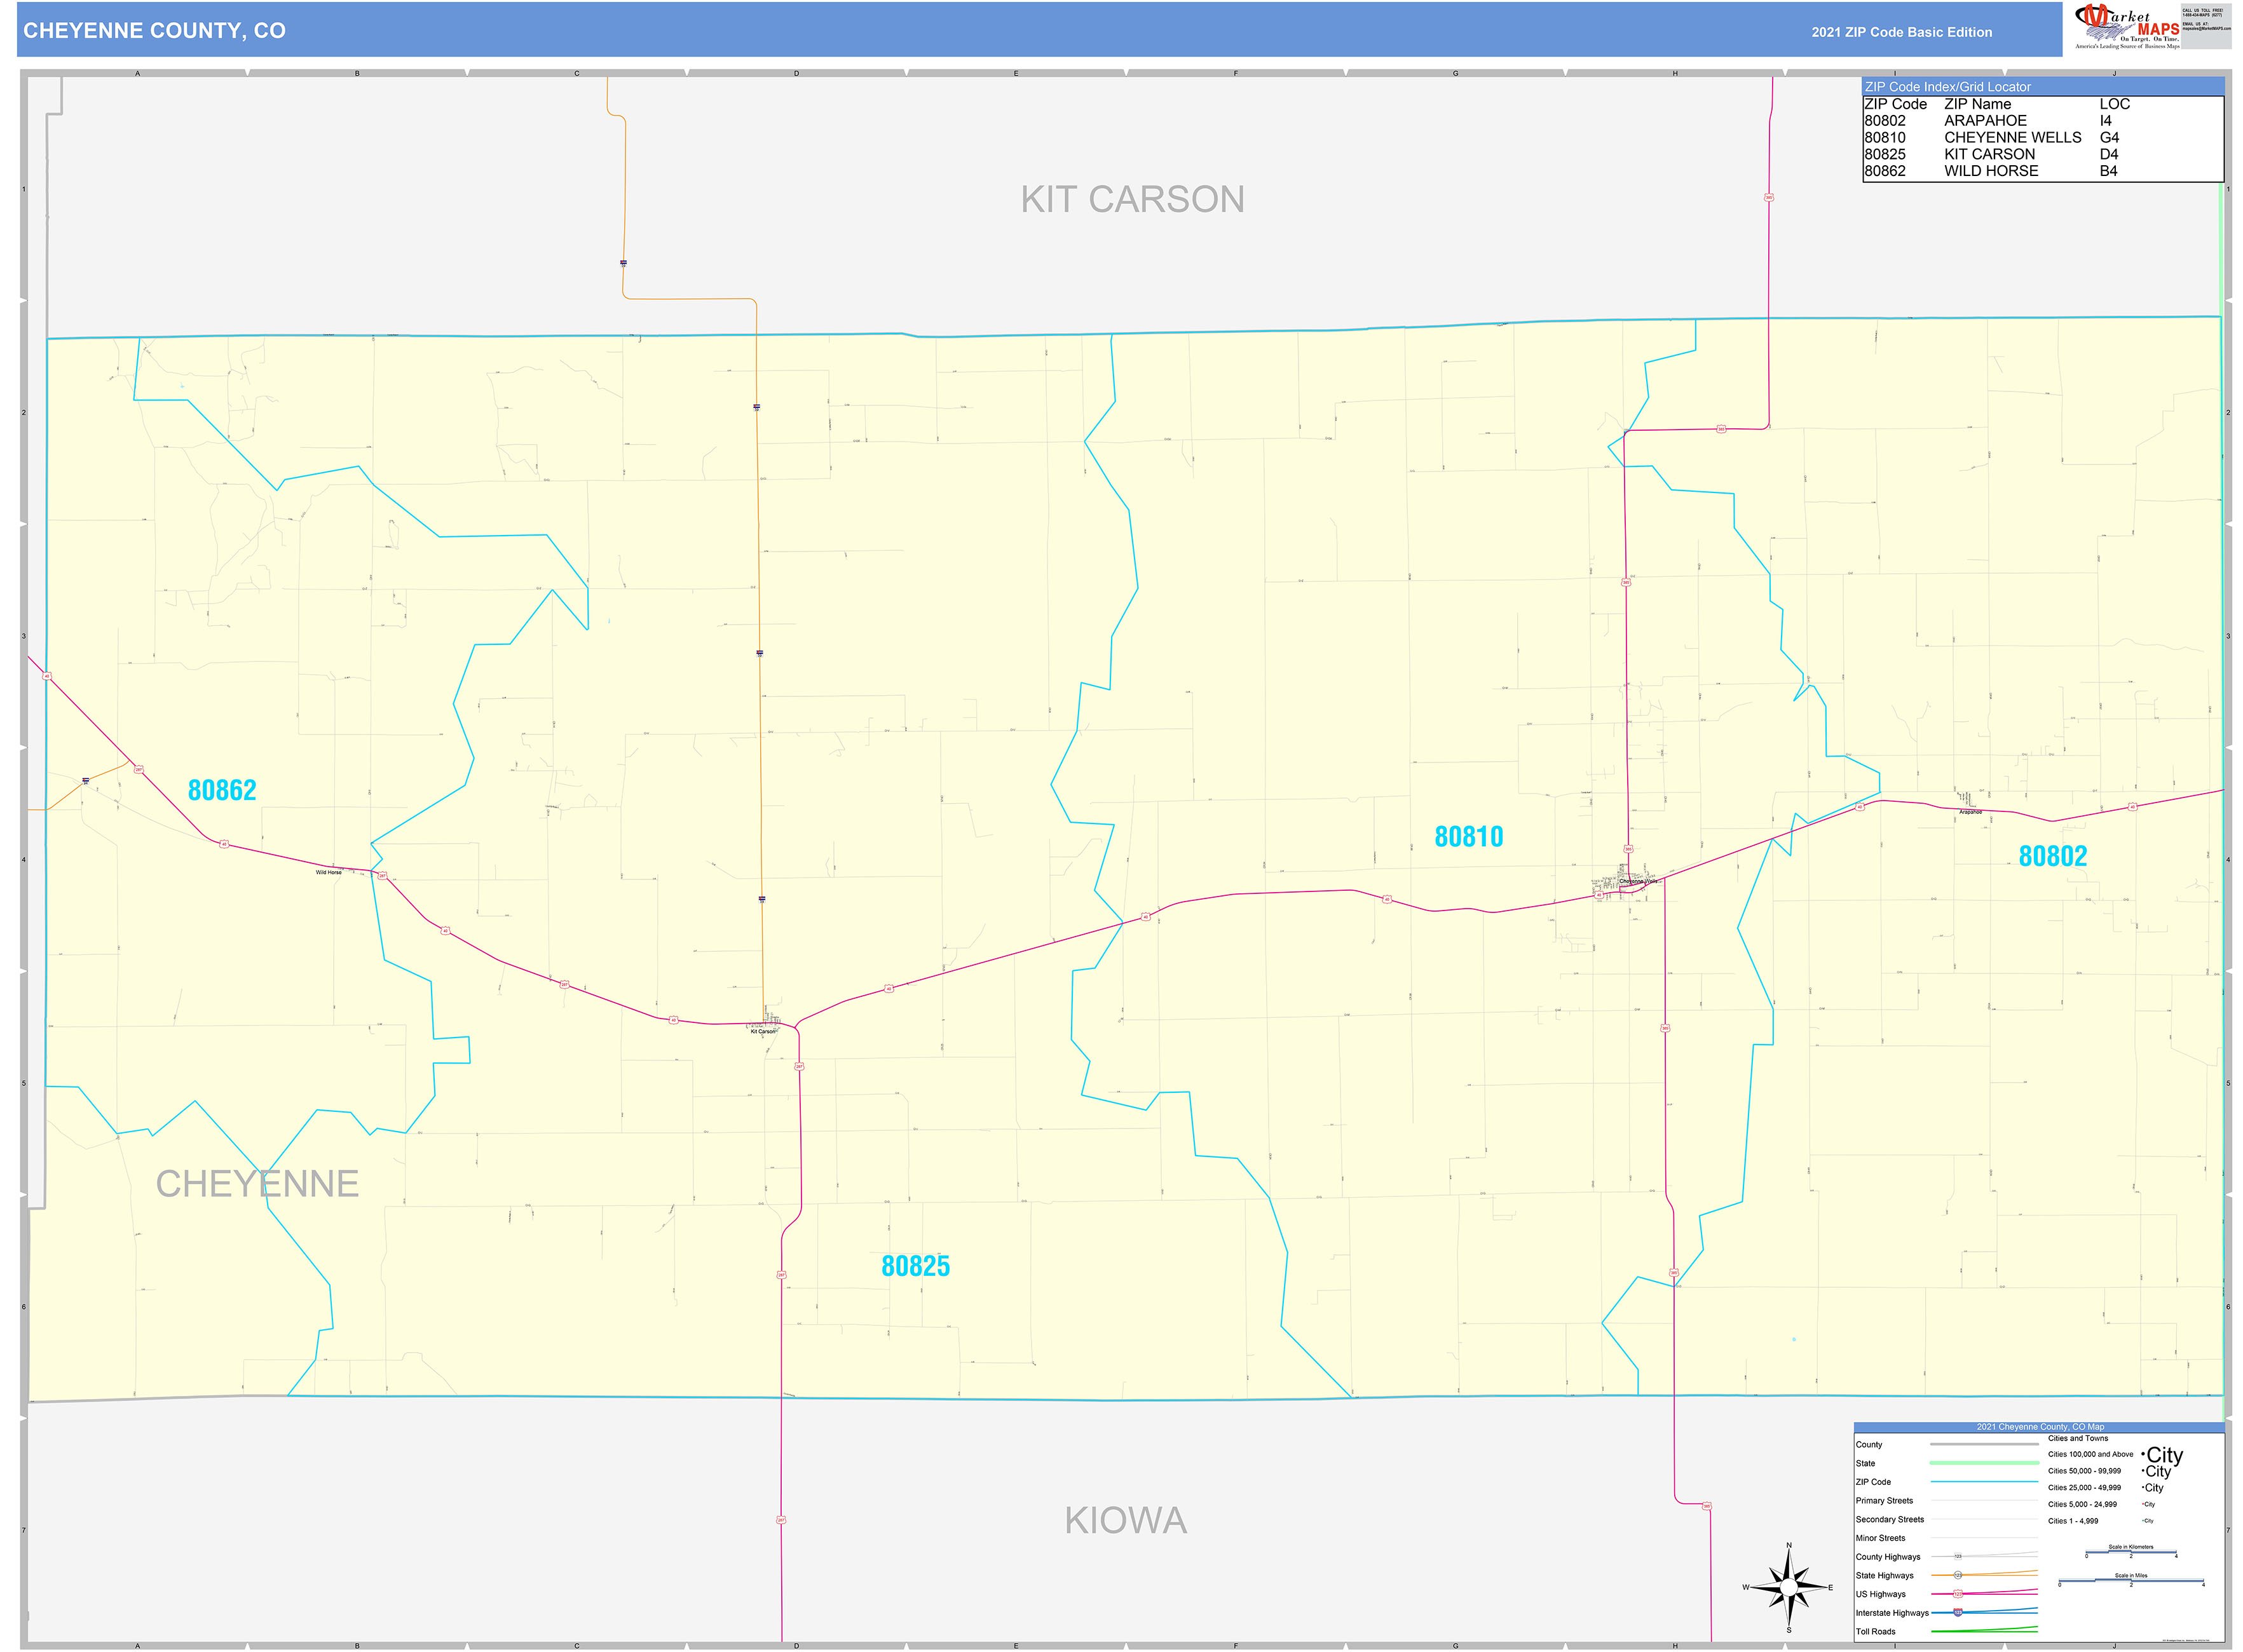The width and height of the screenshot is (2243, 1652).
Task: Click the 80825 ZIP label on the map
Action: [917, 1265]
